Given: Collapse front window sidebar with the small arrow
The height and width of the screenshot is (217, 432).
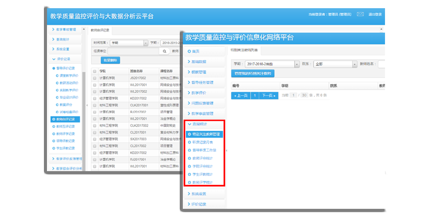Looking at the screenshot, I should tap(227, 151).
